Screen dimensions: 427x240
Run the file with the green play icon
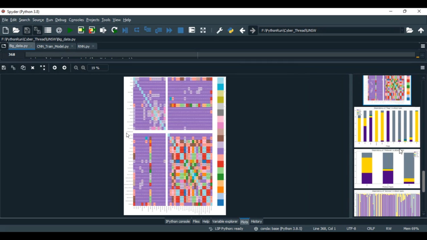[70, 30]
